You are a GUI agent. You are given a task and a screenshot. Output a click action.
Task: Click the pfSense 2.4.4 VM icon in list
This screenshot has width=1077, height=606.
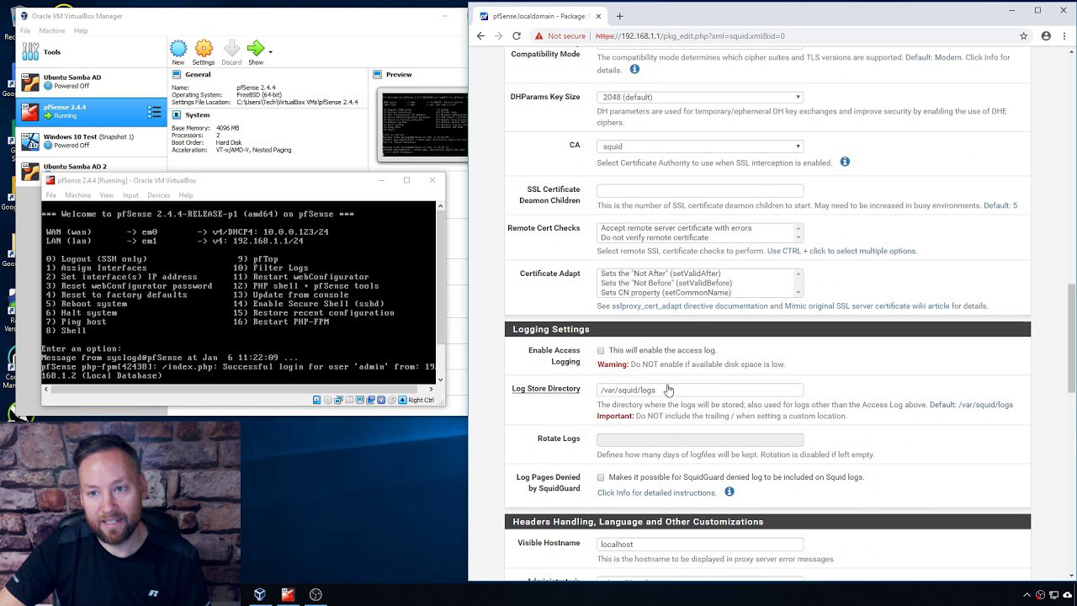pyautogui.click(x=30, y=111)
